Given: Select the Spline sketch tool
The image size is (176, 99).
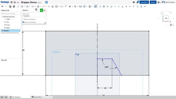Looking at the screenshot, I should (43, 7).
